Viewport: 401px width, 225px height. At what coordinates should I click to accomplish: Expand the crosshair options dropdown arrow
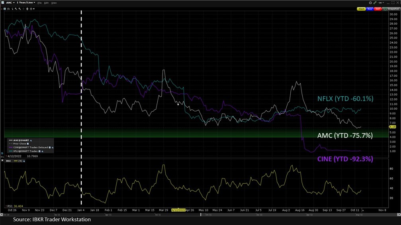pos(34,9)
